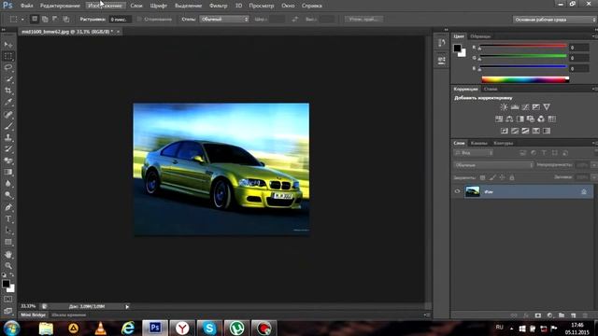The height and width of the screenshot is (336, 598).
Task: Open the Файл menu
Action: pyautogui.click(x=27, y=6)
